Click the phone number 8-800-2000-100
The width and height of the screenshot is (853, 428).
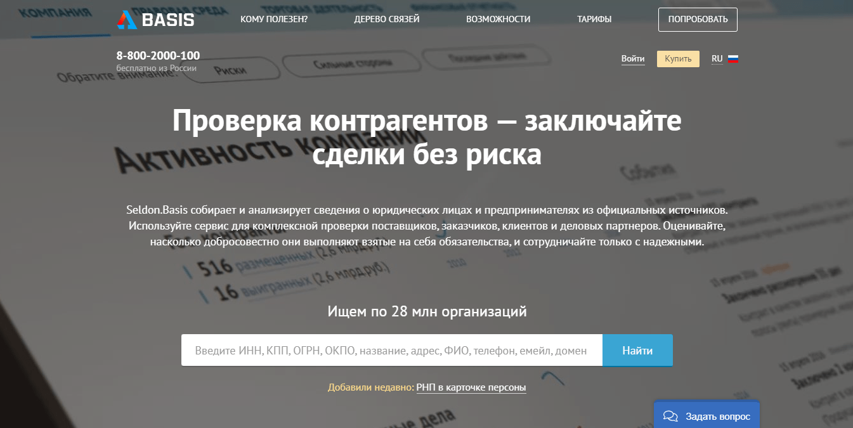158,56
